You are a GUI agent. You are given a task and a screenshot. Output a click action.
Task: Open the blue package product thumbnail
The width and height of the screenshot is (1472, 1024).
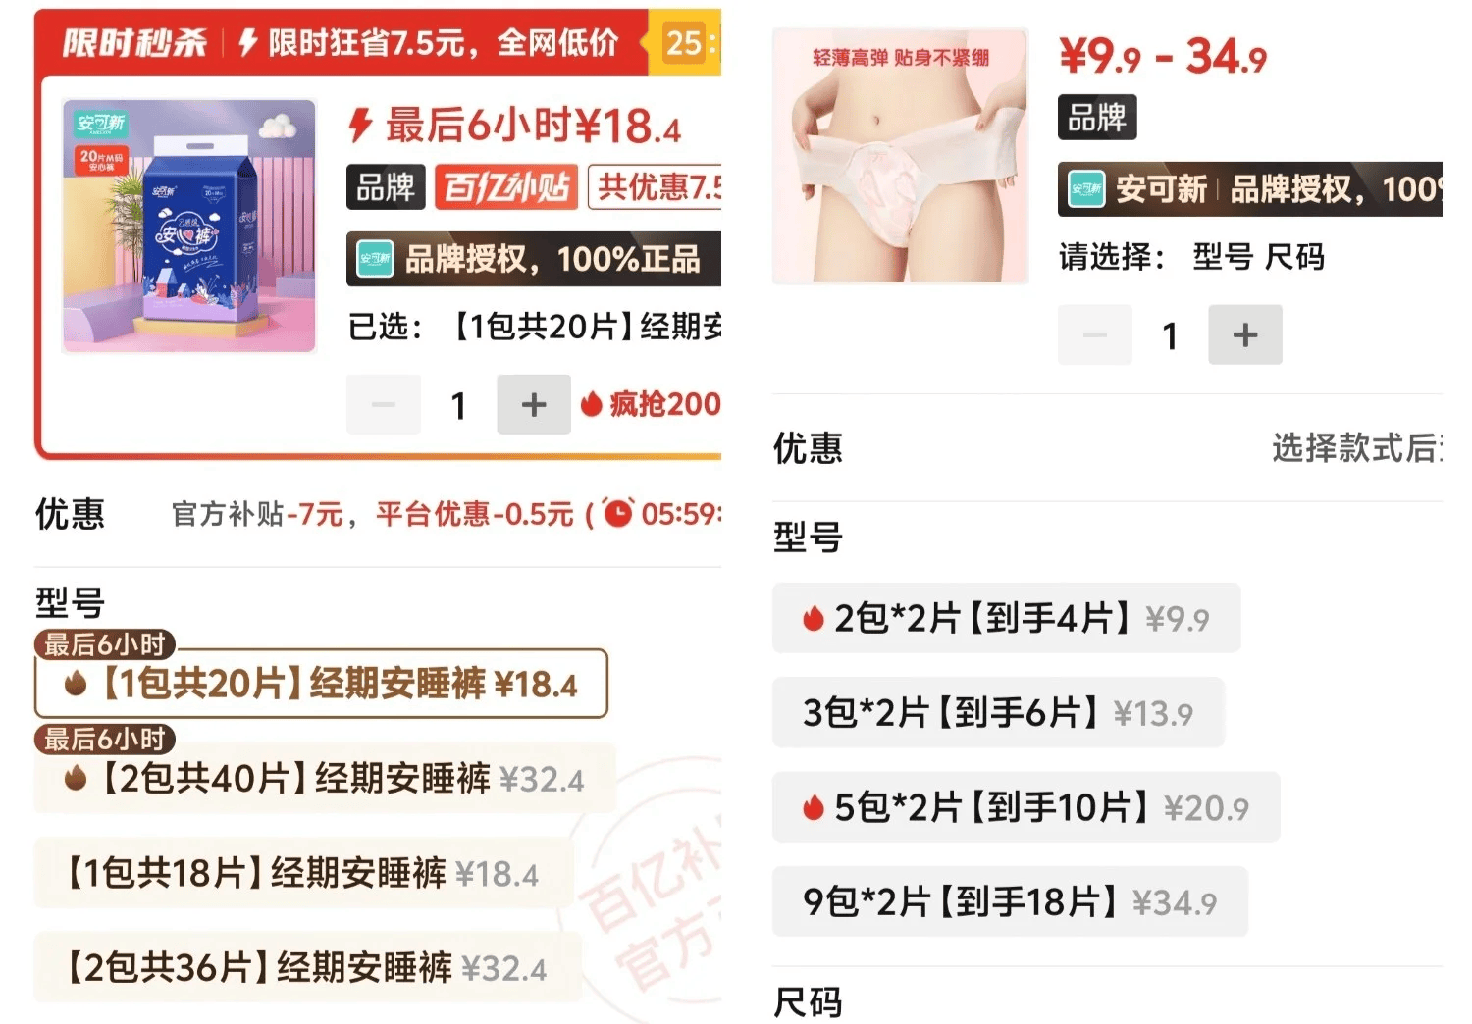(188, 226)
